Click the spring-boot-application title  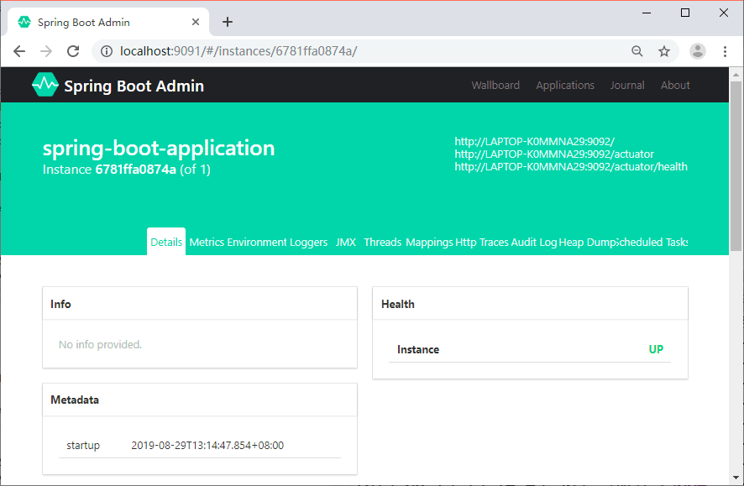pyautogui.click(x=159, y=149)
